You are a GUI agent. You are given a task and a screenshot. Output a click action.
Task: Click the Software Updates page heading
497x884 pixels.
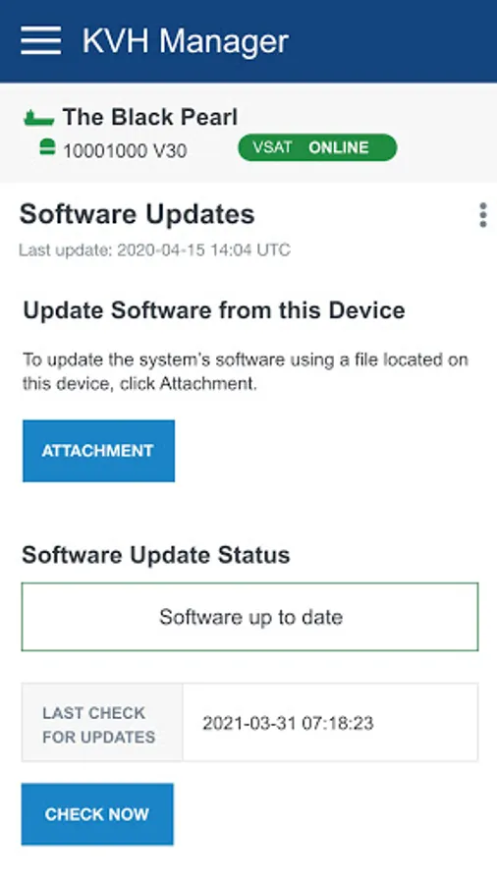(x=137, y=214)
